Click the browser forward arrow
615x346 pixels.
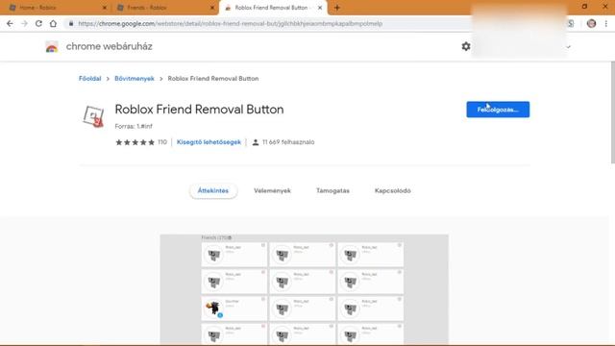click(x=24, y=23)
